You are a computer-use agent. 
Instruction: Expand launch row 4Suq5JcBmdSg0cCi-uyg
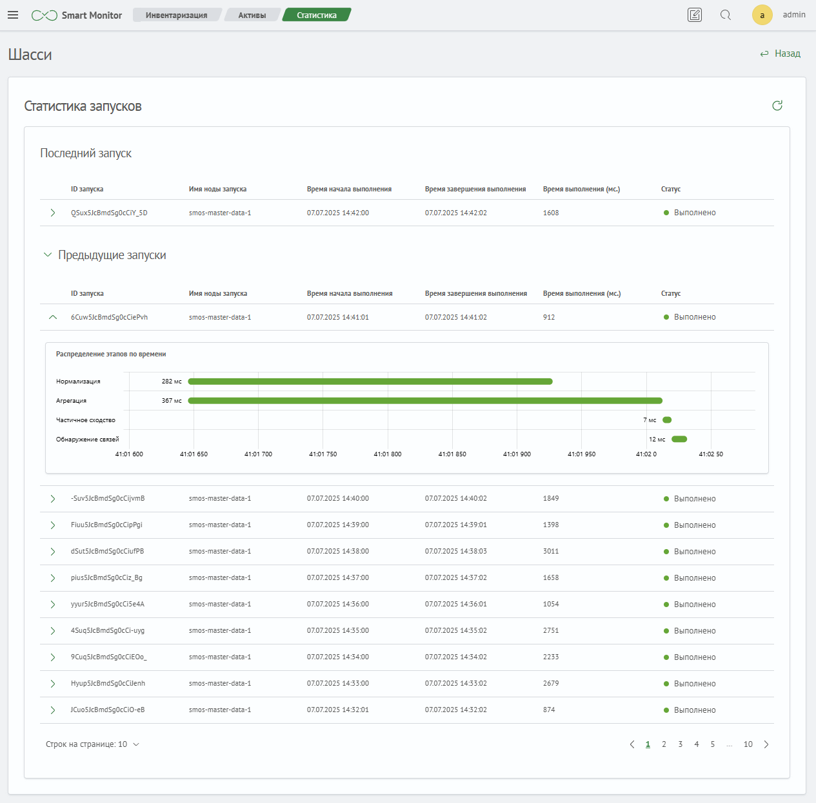pyautogui.click(x=53, y=631)
